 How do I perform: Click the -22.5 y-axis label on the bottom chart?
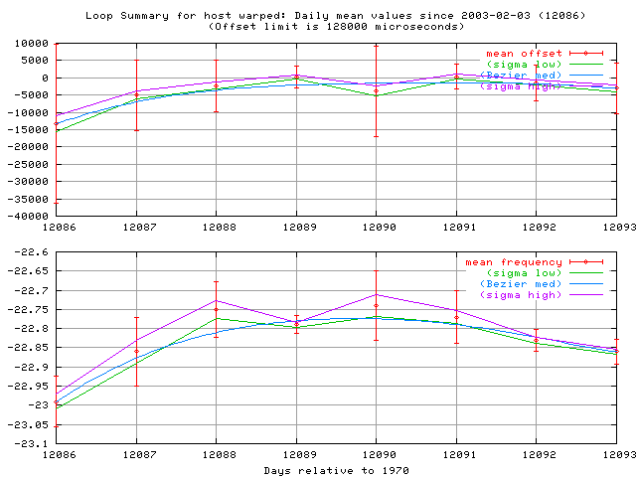pyautogui.click(x=34, y=253)
